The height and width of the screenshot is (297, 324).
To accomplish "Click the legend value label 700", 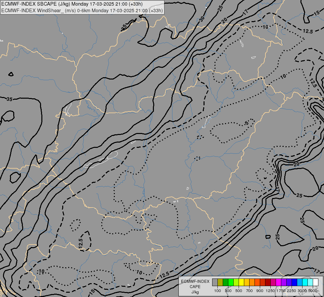I will tap(250, 291).
